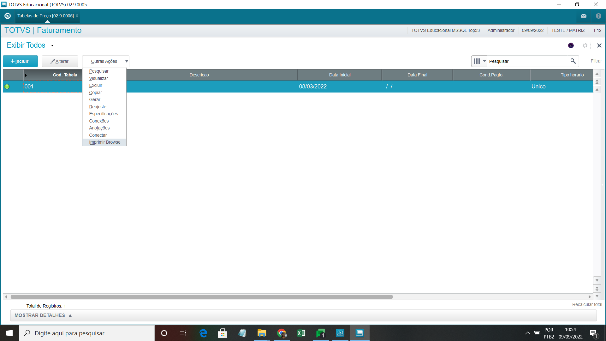
Task: Click the horizontal scrollbar thumb
Action: (x=202, y=297)
